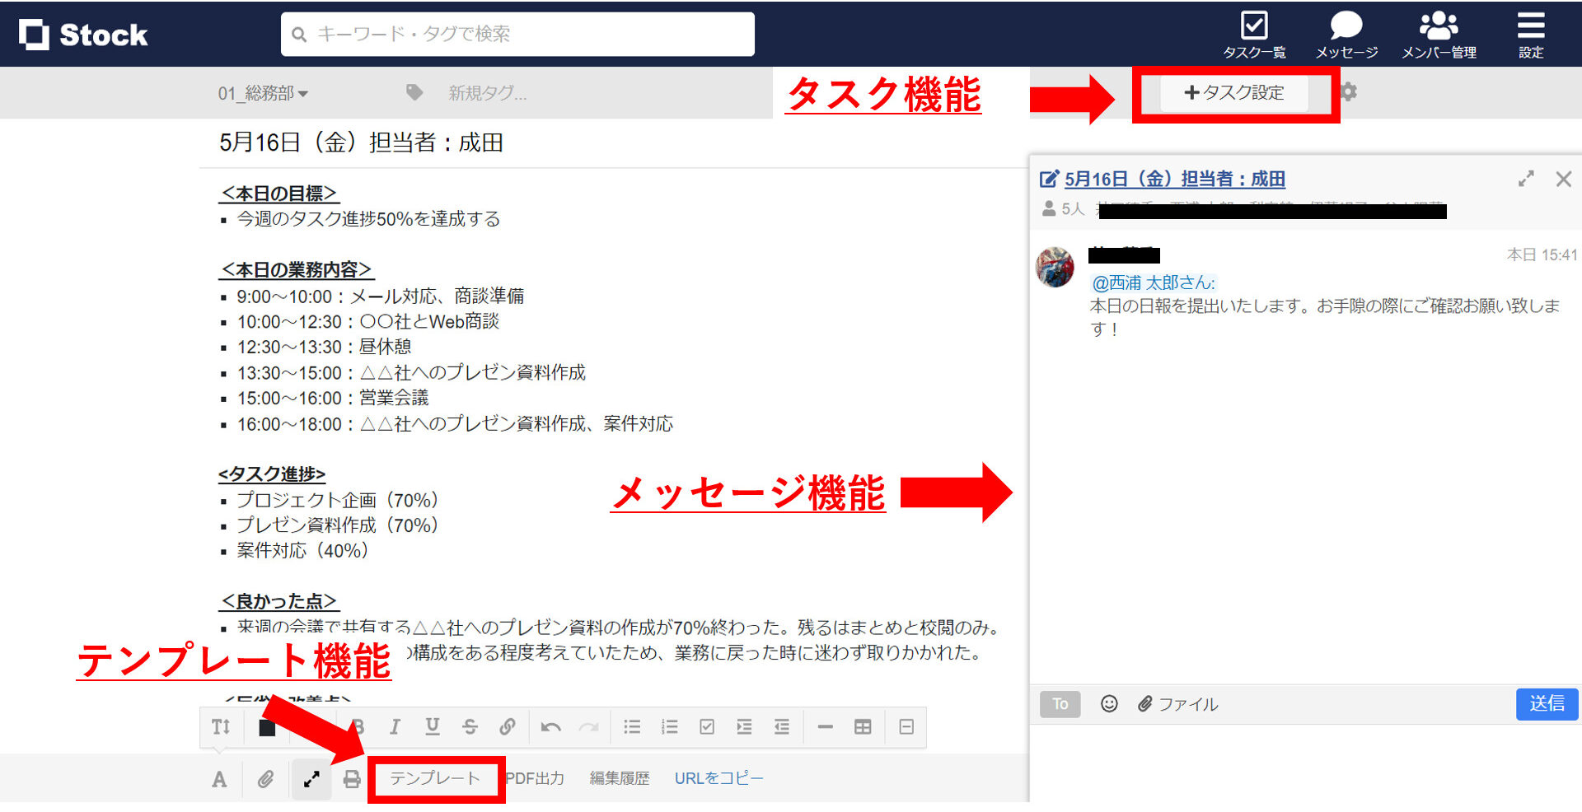Click the undo arrow in the editor
This screenshot has height=812, width=1582.
coord(550,727)
